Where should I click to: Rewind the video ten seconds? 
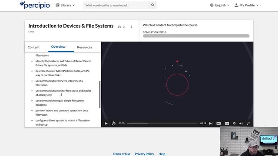(x=114, y=123)
